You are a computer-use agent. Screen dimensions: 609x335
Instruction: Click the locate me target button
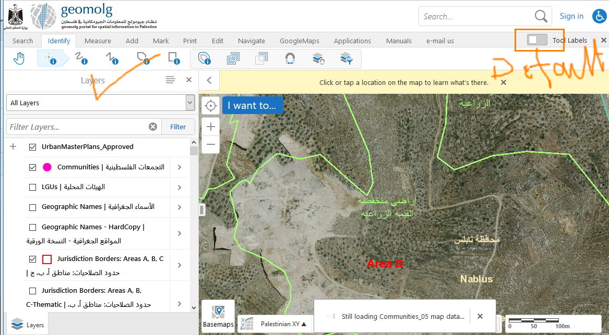click(210, 105)
